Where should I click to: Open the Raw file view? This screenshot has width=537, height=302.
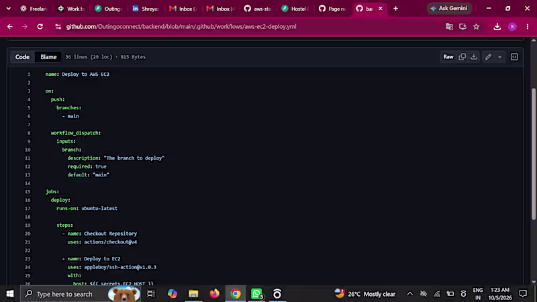coord(448,57)
